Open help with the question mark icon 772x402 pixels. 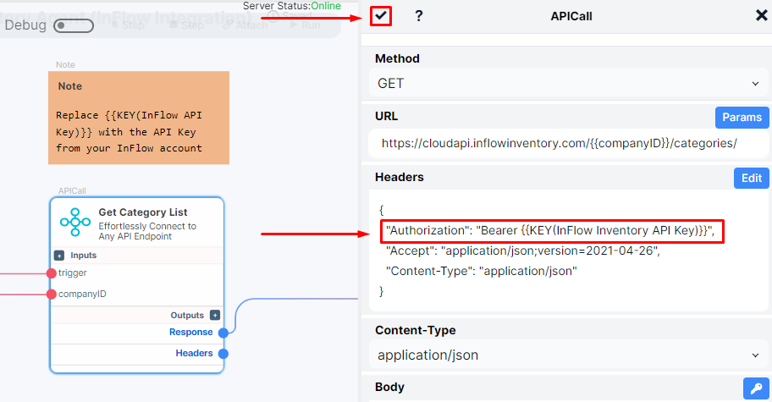pyautogui.click(x=418, y=16)
